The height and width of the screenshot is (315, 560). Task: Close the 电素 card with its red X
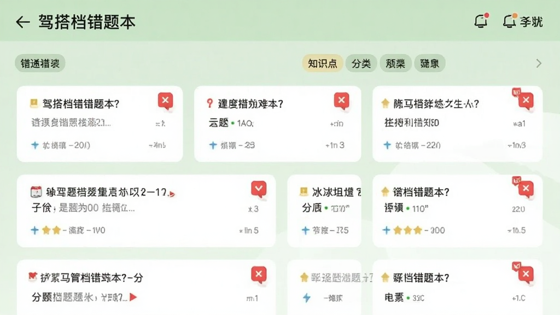[x=526, y=275]
